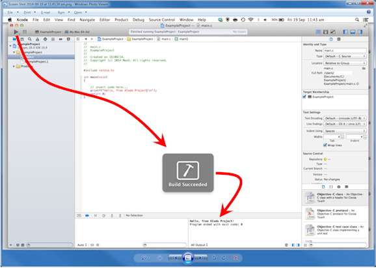Click the Xcode Run button
This screenshot has width=376, height=268.
pos(16,32)
